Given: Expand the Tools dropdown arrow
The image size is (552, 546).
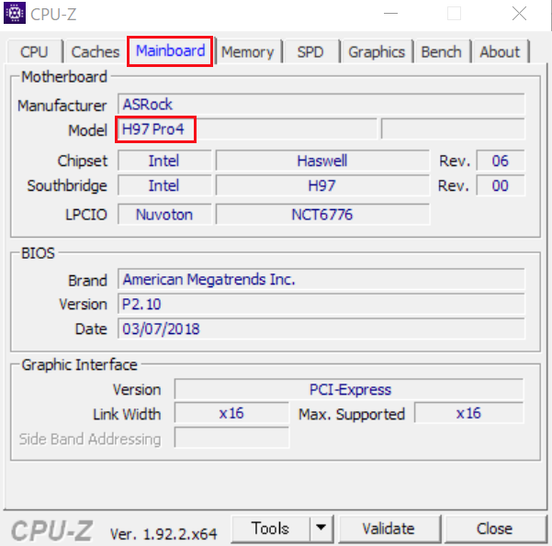Looking at the screenshot, I should point(321,529).
